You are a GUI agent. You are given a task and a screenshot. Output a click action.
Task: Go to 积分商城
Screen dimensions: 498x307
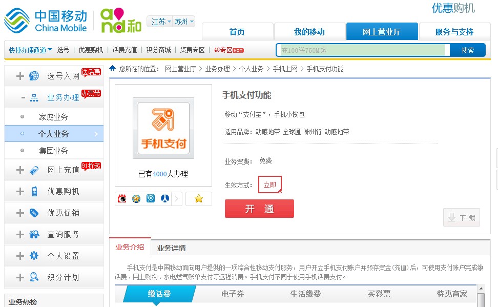158,50
